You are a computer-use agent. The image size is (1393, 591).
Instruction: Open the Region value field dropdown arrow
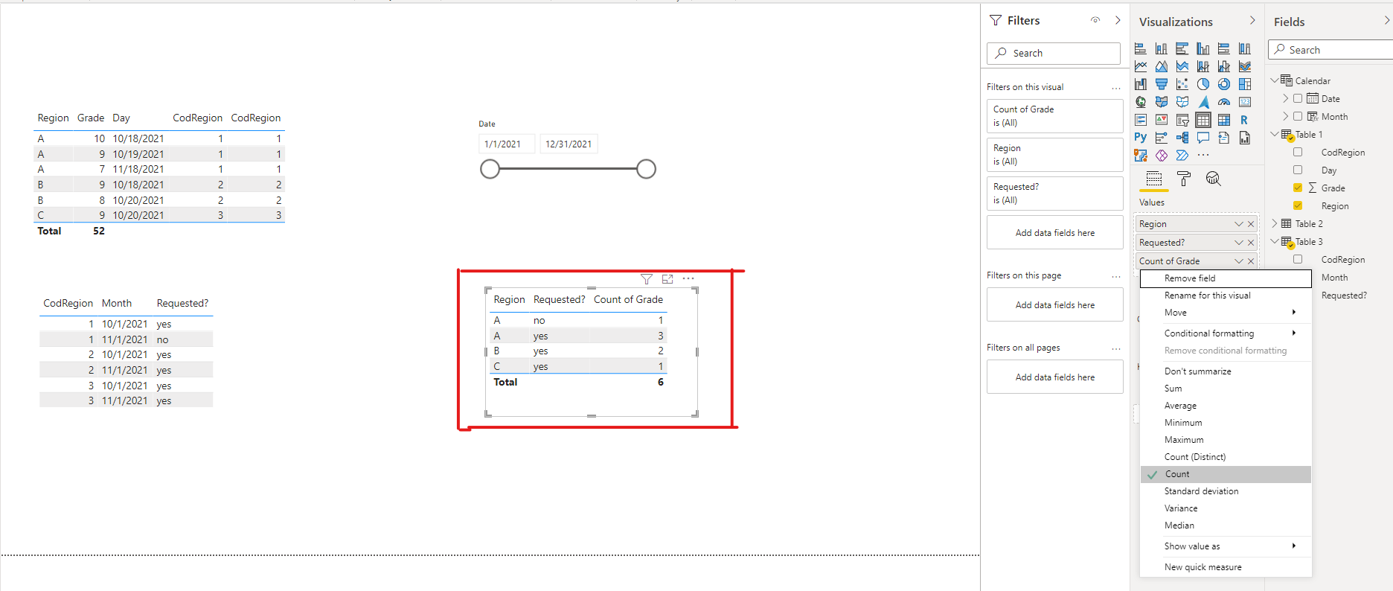(x=1238, y=224)
